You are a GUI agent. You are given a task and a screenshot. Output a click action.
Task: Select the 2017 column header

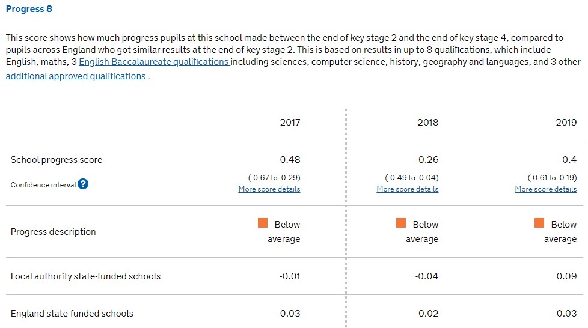coord(290,123)
